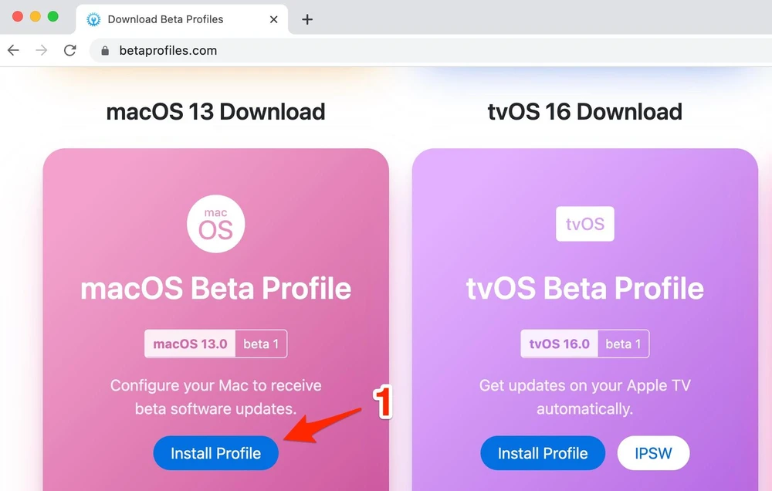
Task: Install the tvOS beta profile
Action: coord(543,453)
